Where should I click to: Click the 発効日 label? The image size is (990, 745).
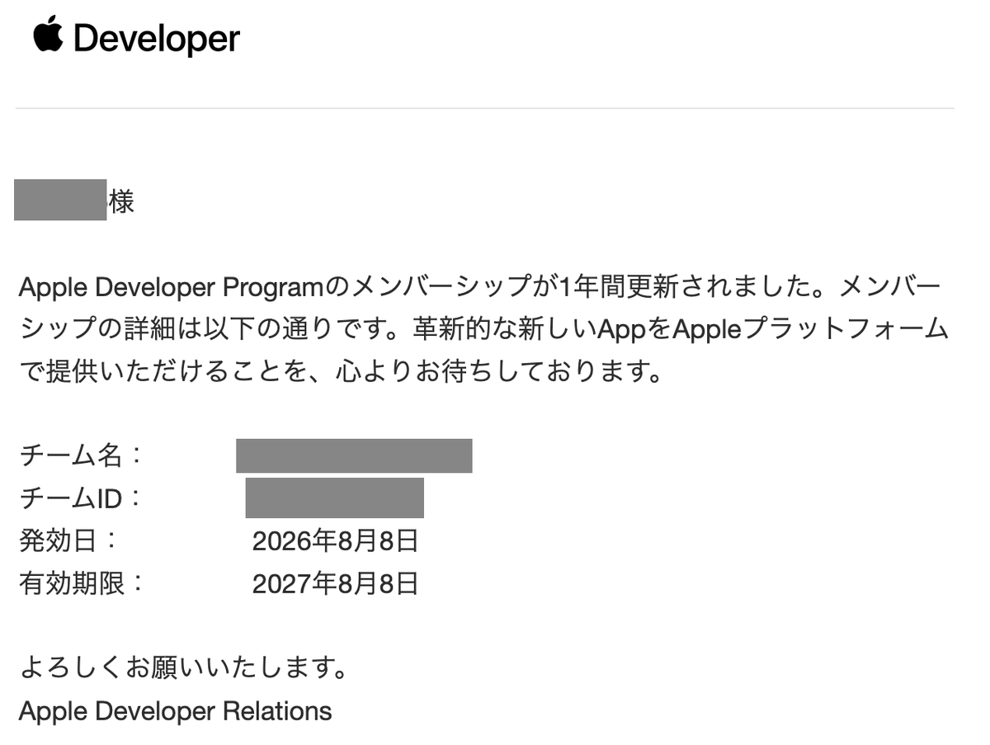pos(68,541)
